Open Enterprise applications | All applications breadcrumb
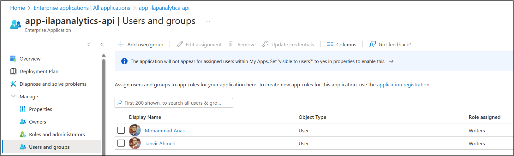 82,8
